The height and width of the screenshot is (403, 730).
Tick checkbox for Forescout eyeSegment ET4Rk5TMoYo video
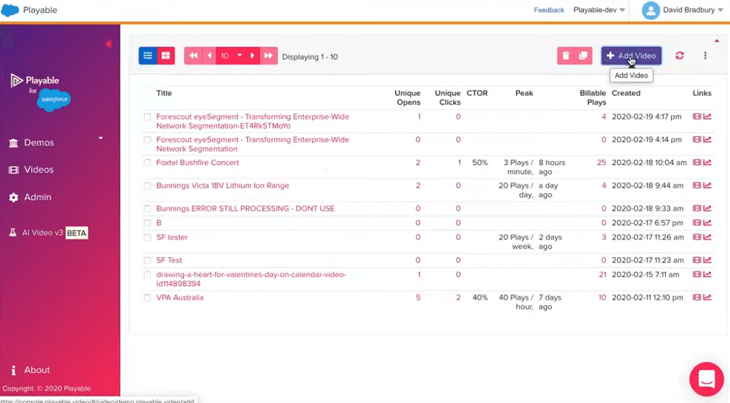(x=147, y=117)
